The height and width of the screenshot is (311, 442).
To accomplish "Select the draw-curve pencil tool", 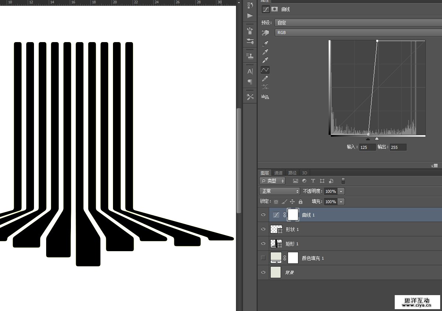I will coord(265,79).
